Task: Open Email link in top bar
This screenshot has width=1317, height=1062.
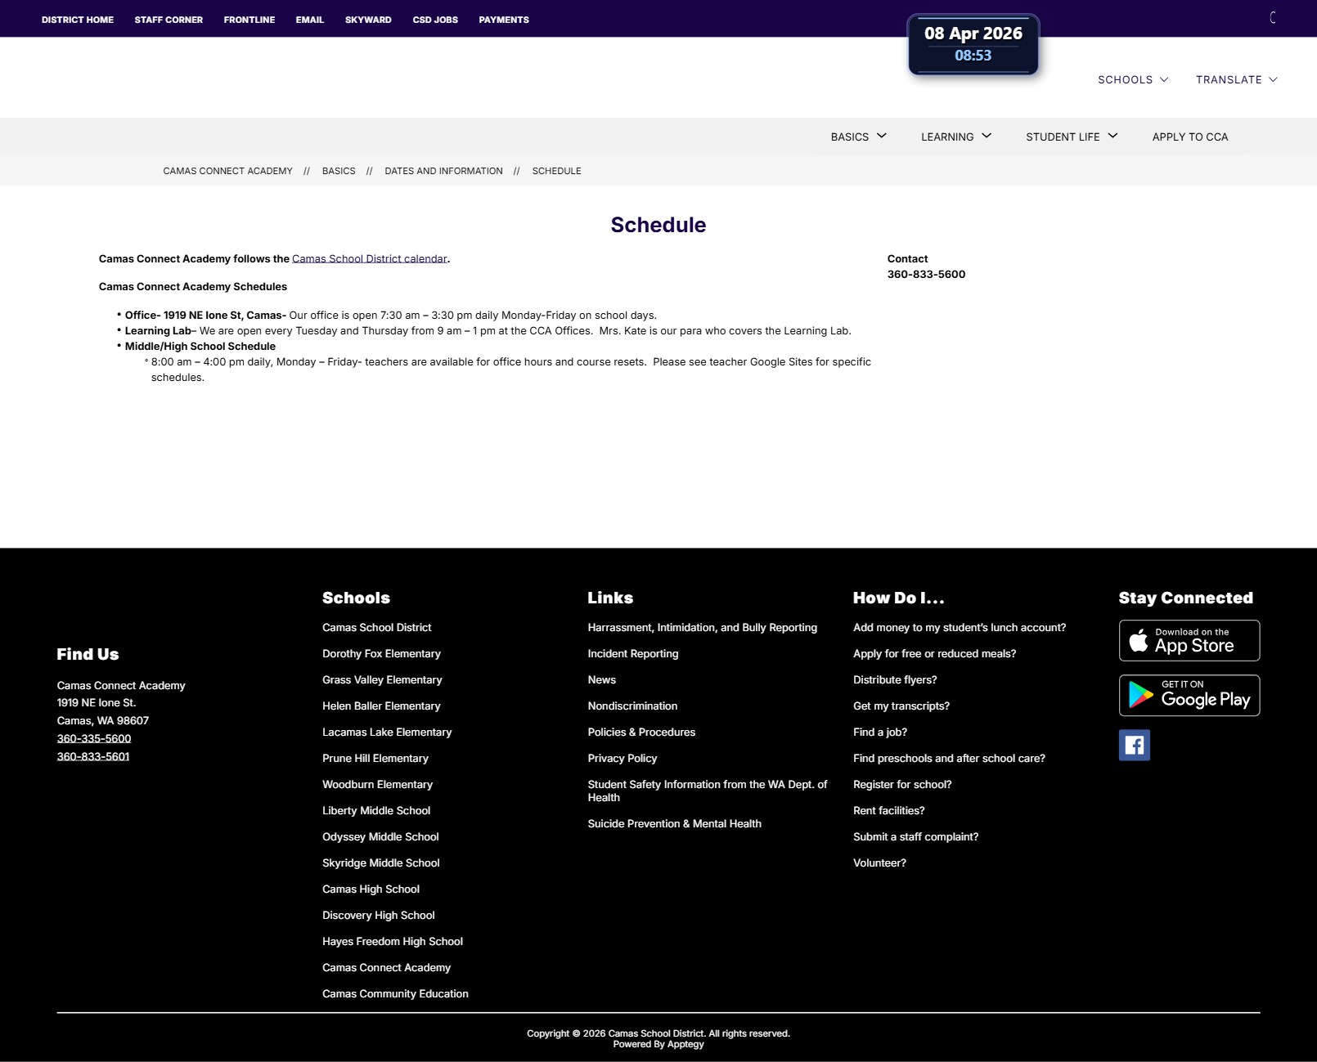Action: pos(310,20)
